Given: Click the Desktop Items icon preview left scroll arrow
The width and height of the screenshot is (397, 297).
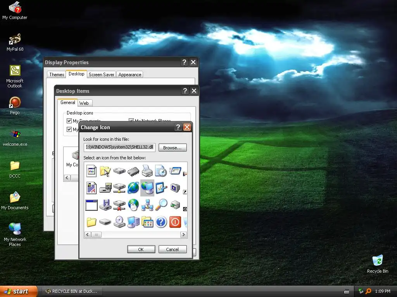Looking at the screenshot, I should pyautogui.click(x=67, y=178).
